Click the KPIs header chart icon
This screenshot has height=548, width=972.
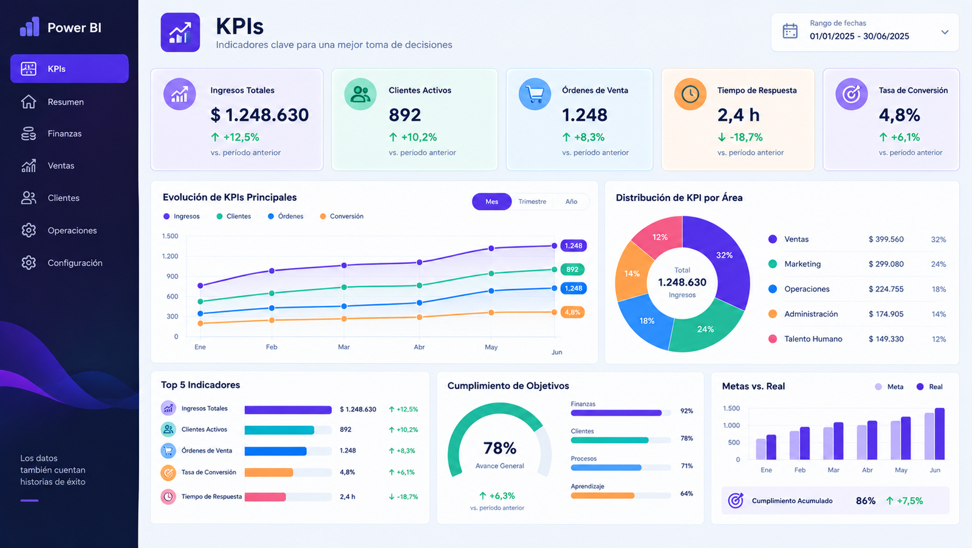pos(180,32)
